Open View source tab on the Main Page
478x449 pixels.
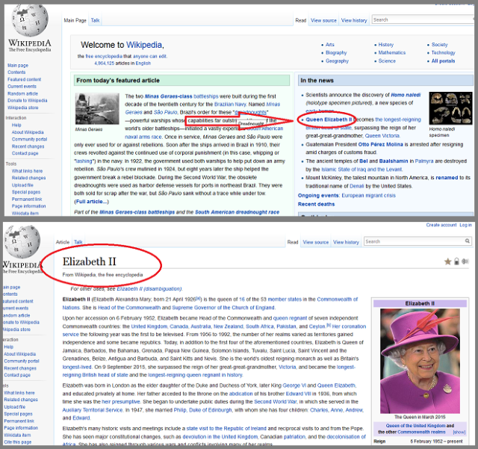point(323,20)
